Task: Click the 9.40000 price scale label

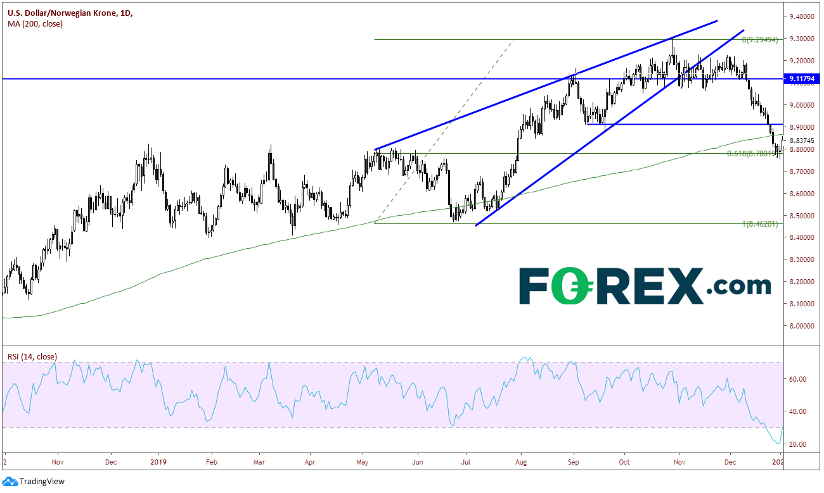Action: point(801,16)
